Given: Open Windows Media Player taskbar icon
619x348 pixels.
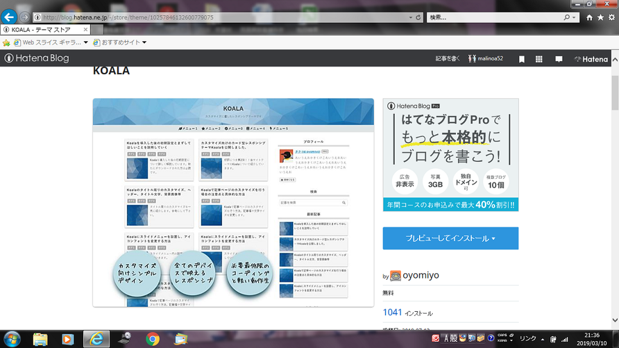Looking at the screenshot, I should (x=68, y=339).
